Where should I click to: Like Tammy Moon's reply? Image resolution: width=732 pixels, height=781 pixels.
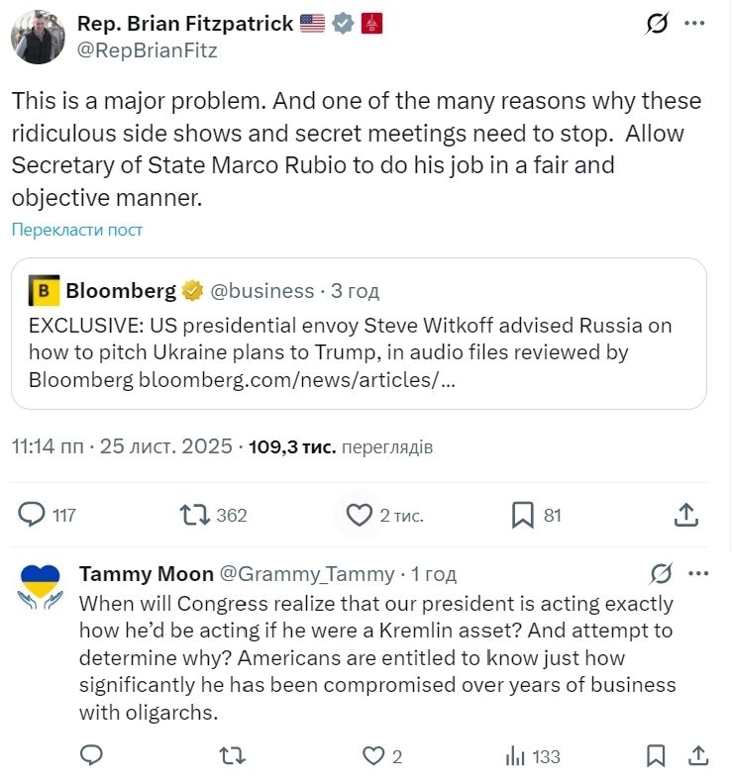point(372,756)
